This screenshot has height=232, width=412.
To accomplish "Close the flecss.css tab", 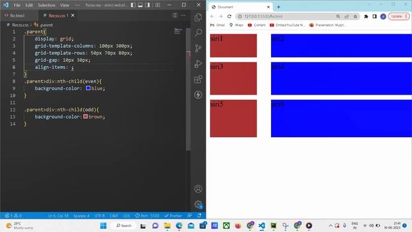I will (x=73, y=15).
